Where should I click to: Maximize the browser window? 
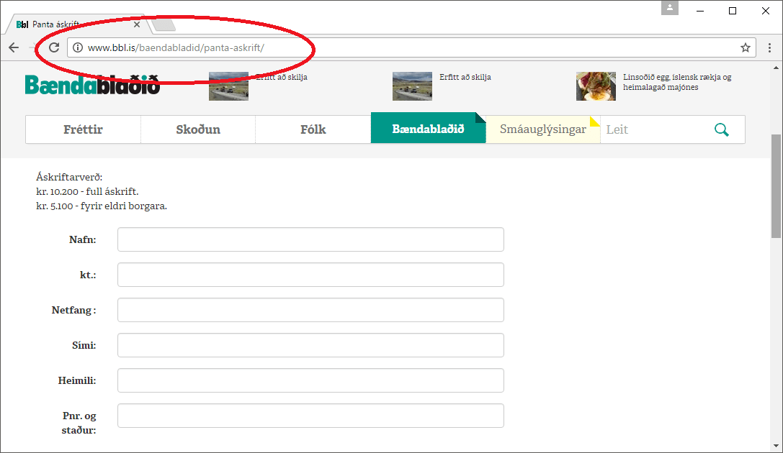[x=733, y=11]
